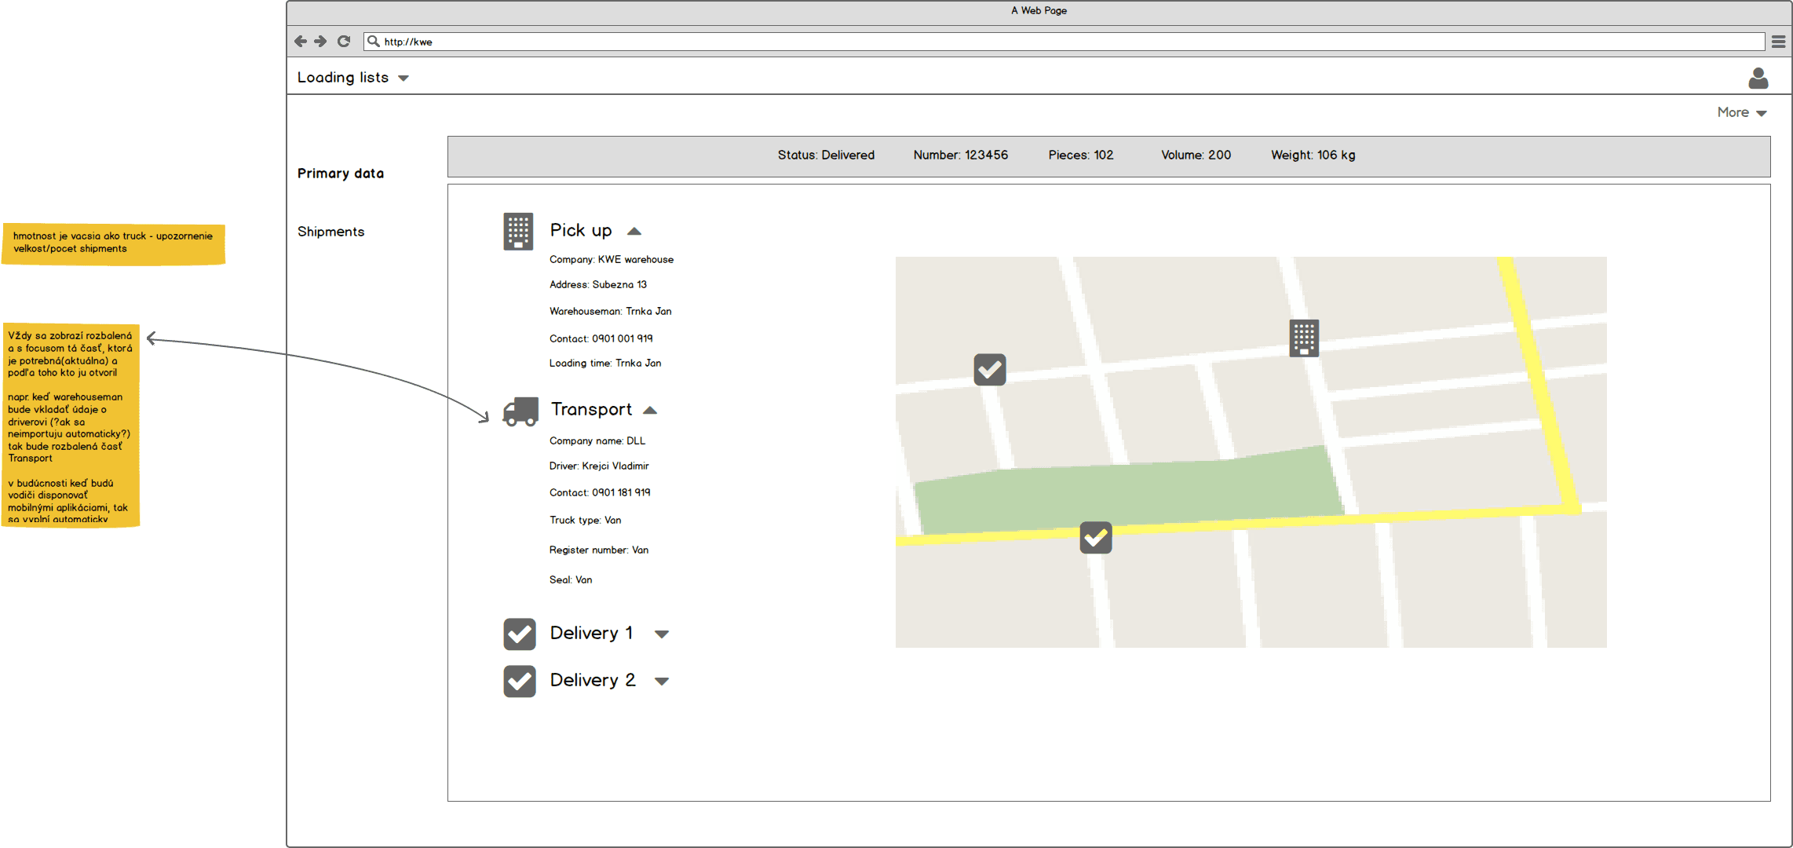Viewport: 1793px width, 848px height.
Task: Select the building marker on the map
Action: pyautogui.click(x=1302, y=338)
